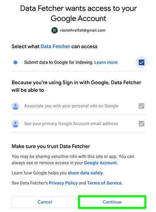This screenshot has height=212, width=156.
Task: Click the green R account avatar
Action: click(55, 30)
